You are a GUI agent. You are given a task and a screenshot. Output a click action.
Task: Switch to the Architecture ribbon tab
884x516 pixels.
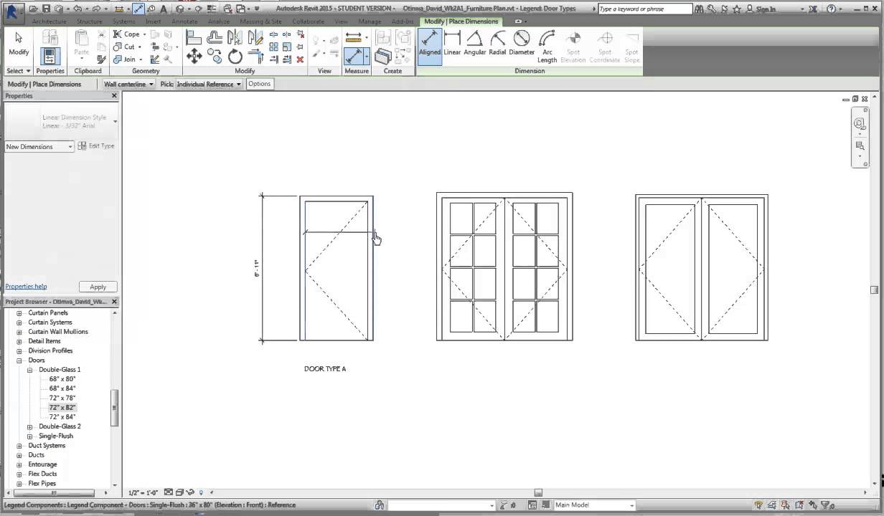[x=49, y=21]
